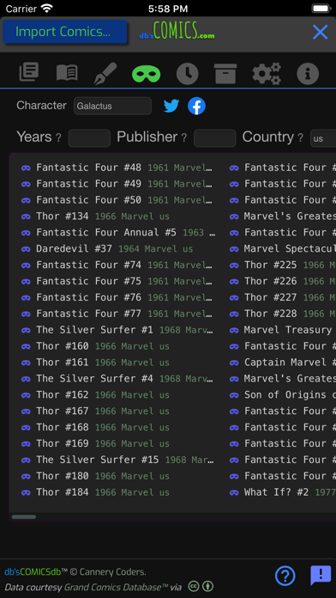
Task: Open the info circle tab
Action: pyautogui.click(x=308, y=74)
